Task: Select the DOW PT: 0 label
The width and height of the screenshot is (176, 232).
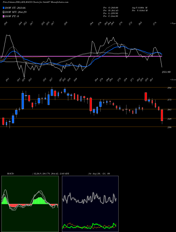Action: click(x=12, y=16)
